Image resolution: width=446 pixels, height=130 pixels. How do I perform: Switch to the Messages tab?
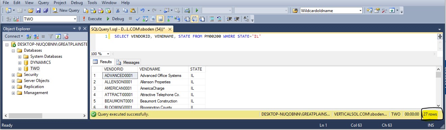point(128,62)
